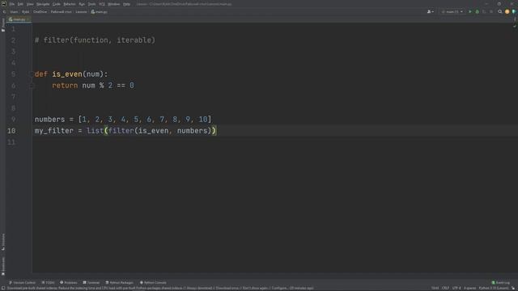Open the Tools menu
The image size is (518, 291).
click(91, 4)
